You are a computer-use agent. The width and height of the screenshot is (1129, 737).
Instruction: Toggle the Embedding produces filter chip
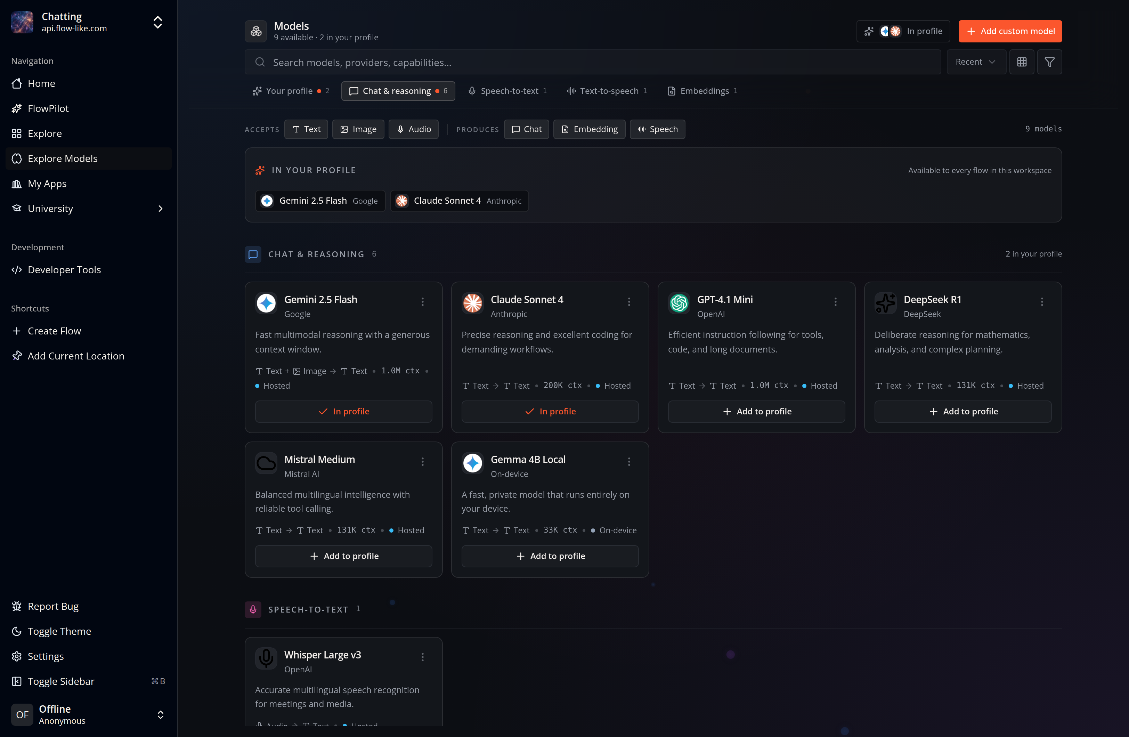point(589,129)
